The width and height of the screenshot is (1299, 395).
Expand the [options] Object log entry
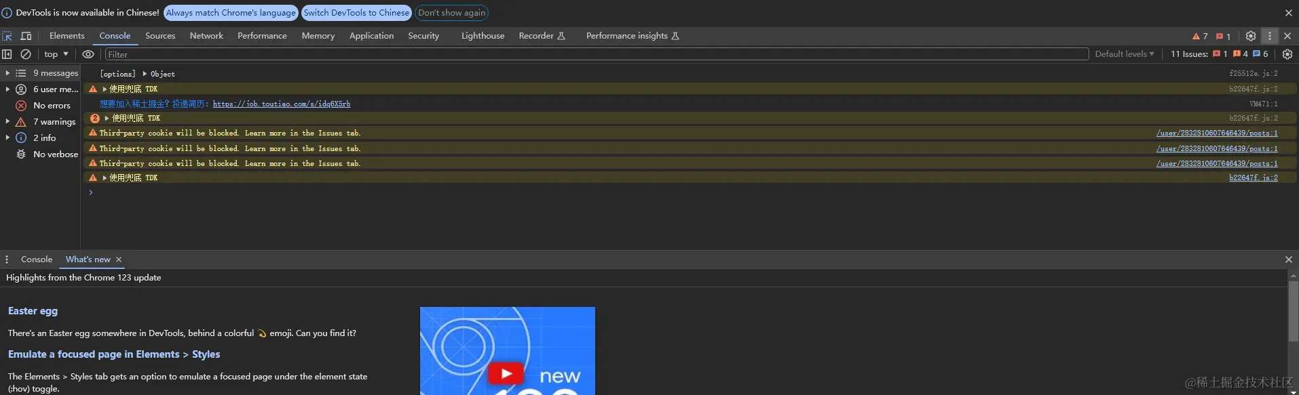tap(145, 74)
